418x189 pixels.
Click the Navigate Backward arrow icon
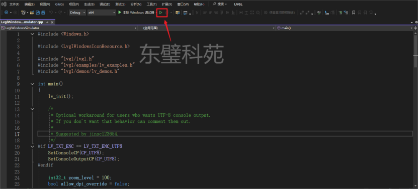[x=6, y=13]
